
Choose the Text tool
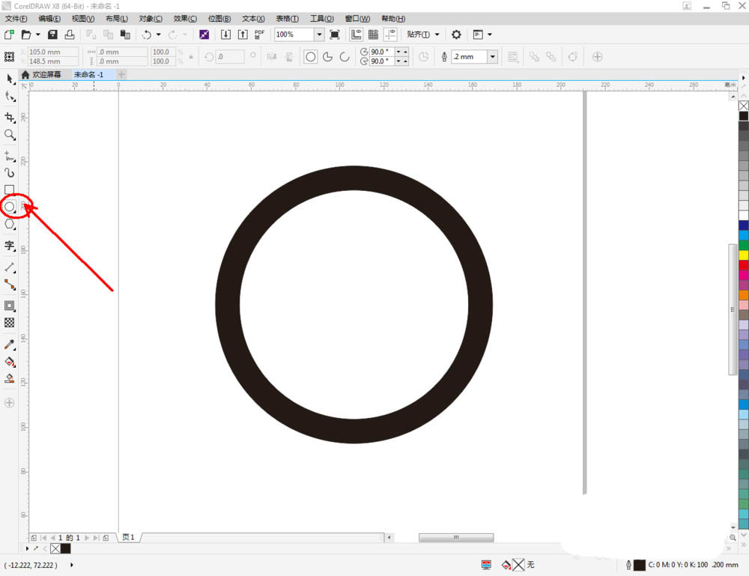10,246
